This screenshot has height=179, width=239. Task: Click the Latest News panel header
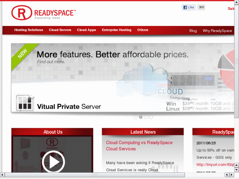pos(143,132)
